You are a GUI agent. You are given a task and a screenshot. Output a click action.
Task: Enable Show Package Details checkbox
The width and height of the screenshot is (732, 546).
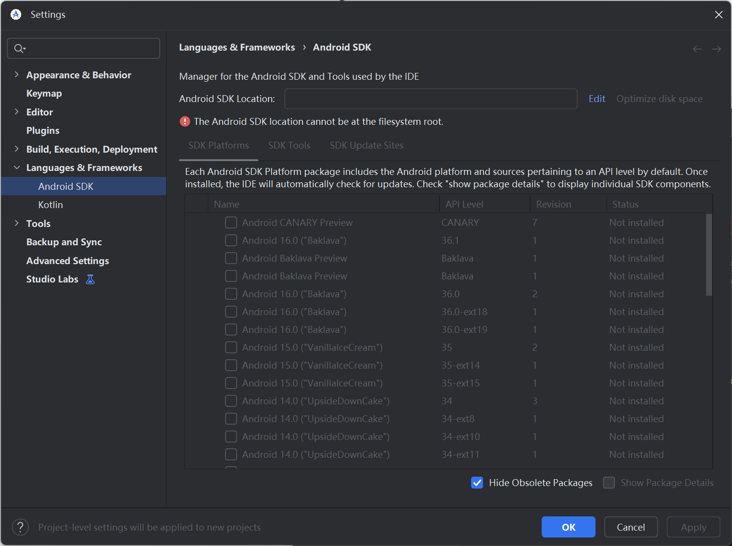point(609,483)
